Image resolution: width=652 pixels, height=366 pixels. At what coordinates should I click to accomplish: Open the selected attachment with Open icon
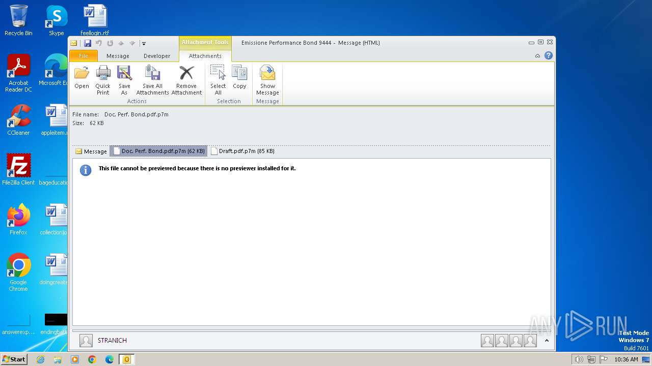pos(81,78)
